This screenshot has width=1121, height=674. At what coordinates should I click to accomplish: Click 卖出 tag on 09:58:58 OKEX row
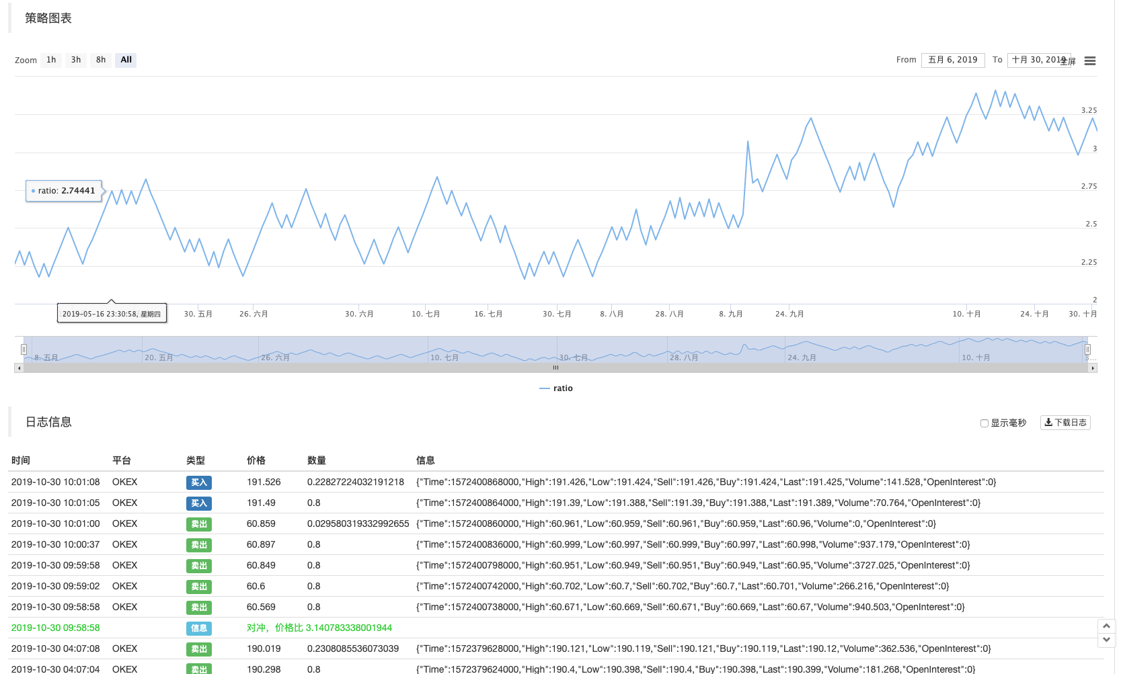pos(199,607)
